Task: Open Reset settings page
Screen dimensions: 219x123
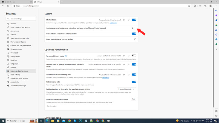Action: click(21, 75)
